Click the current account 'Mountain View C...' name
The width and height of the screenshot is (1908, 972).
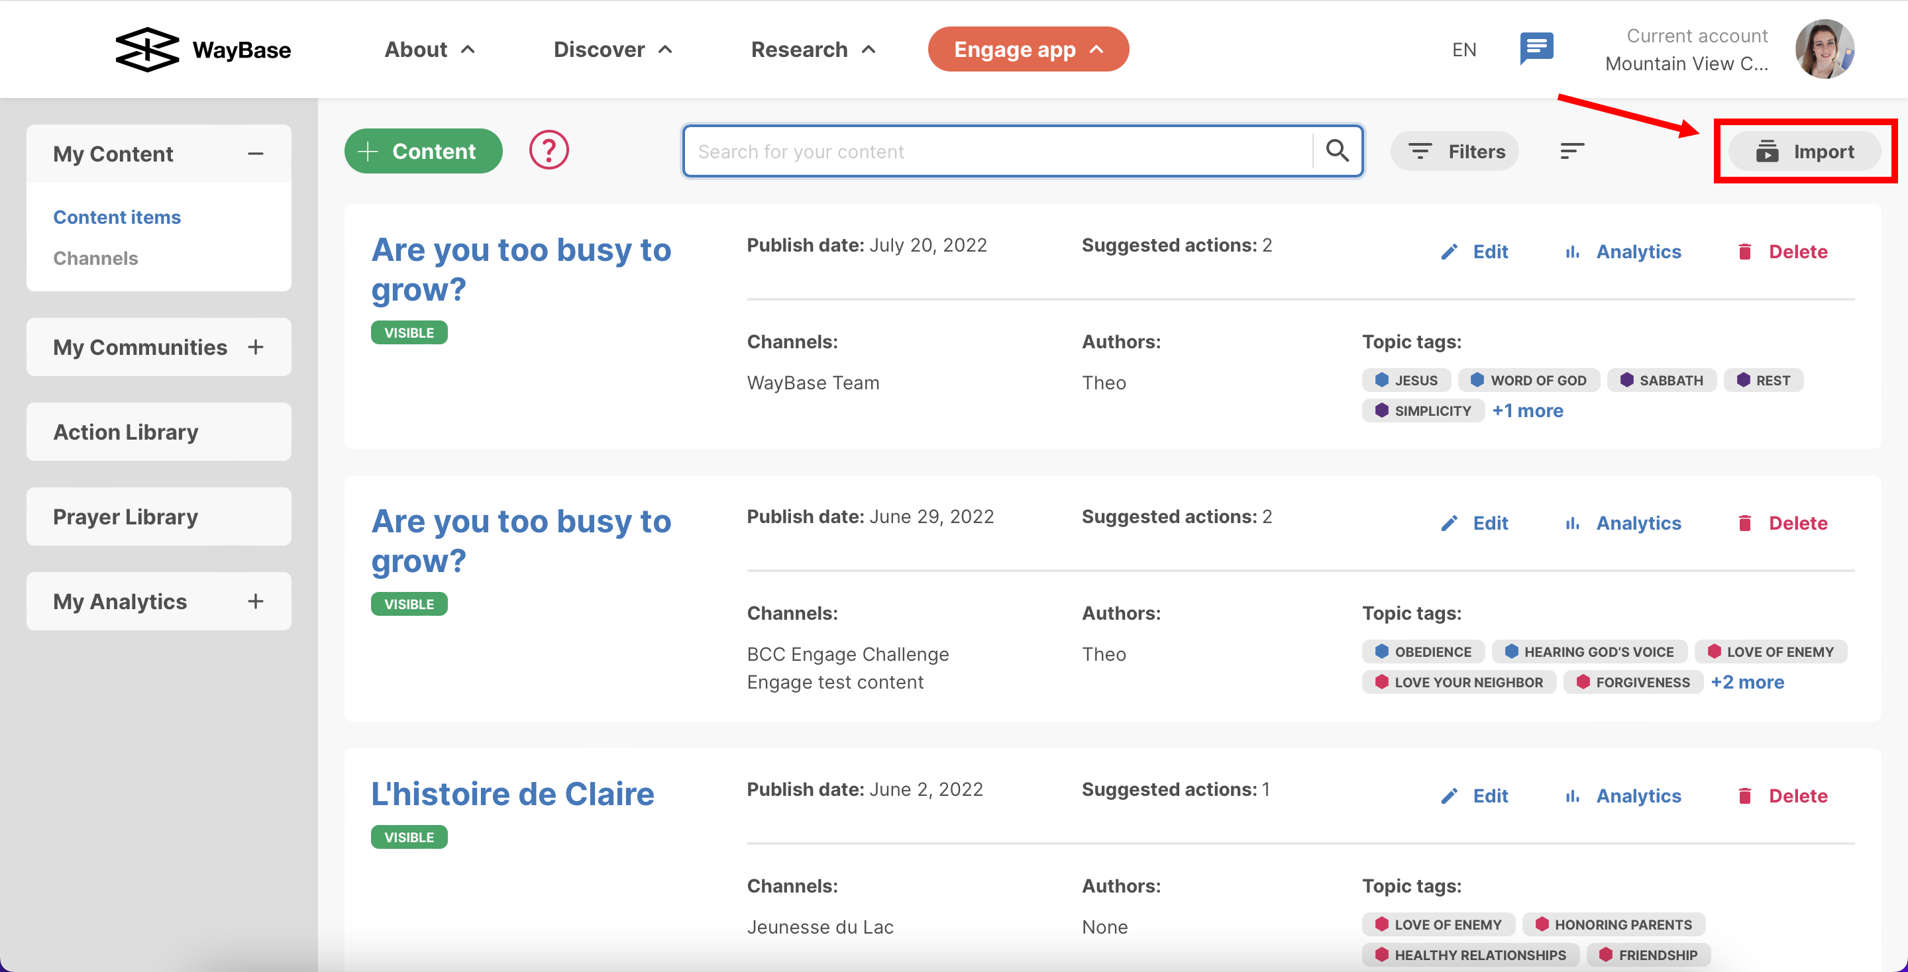point(1686,64)
